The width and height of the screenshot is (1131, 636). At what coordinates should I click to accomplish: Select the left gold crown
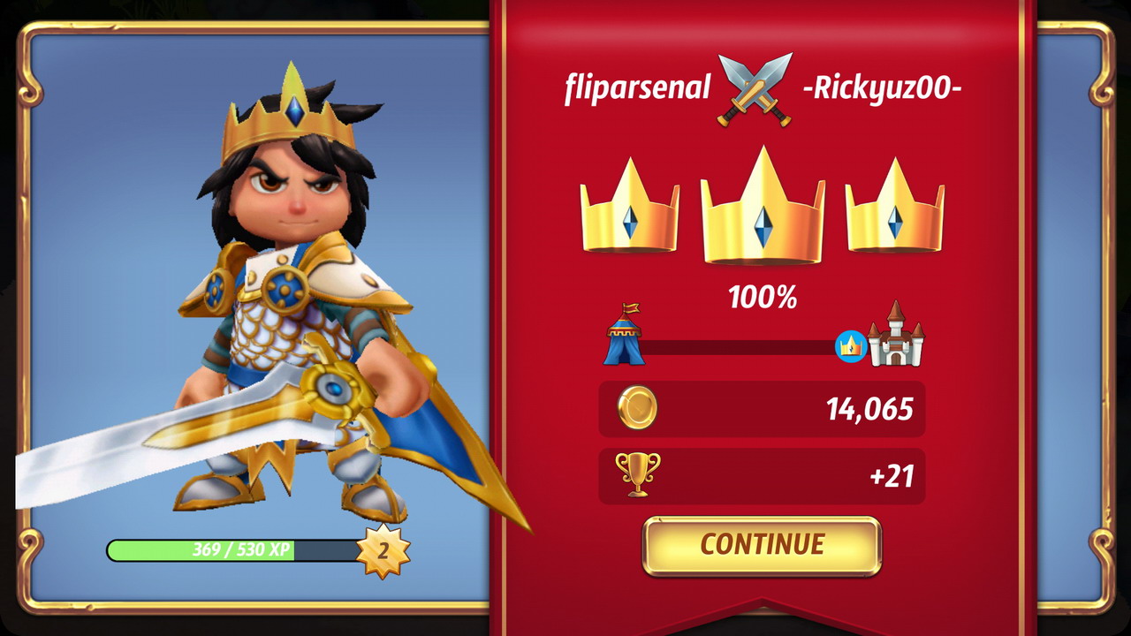pos(629,206)
